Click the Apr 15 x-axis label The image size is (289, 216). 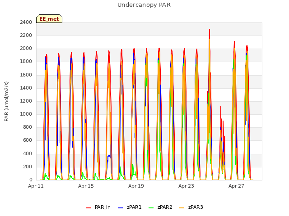coord(86,186)
